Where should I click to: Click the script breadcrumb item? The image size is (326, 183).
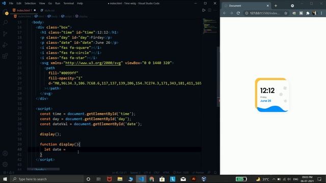[67, 16]
